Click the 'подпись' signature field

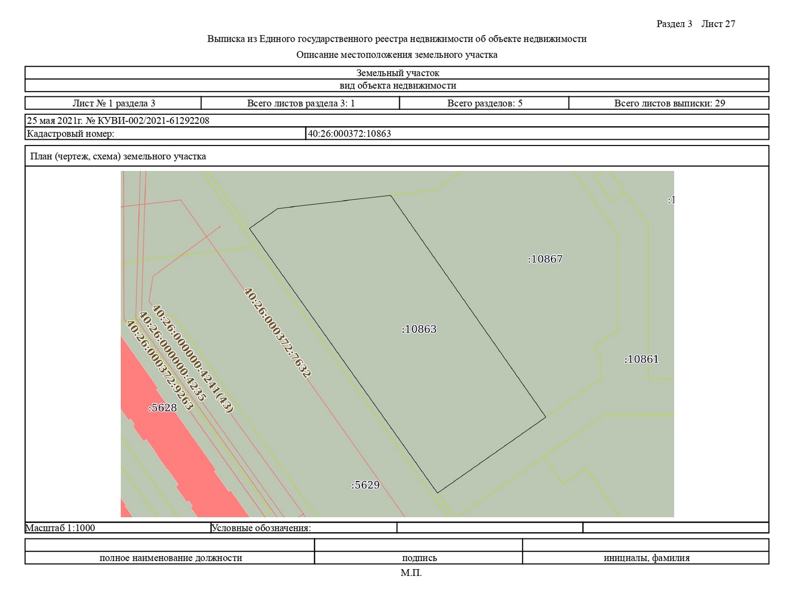pyautogui.click(x=419, y=558)
